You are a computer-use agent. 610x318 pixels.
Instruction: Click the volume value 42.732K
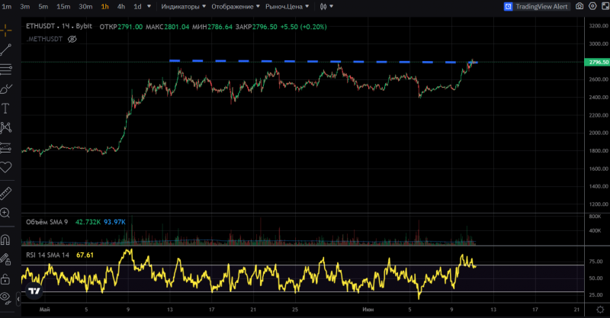tap(88, 222)
